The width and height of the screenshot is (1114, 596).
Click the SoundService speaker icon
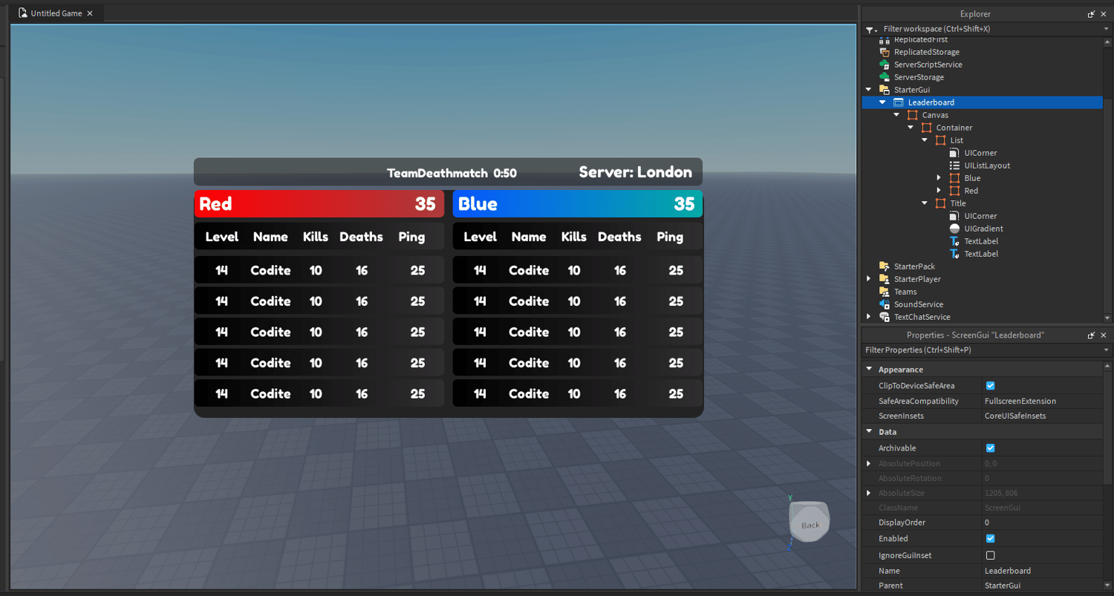(884, 304)
